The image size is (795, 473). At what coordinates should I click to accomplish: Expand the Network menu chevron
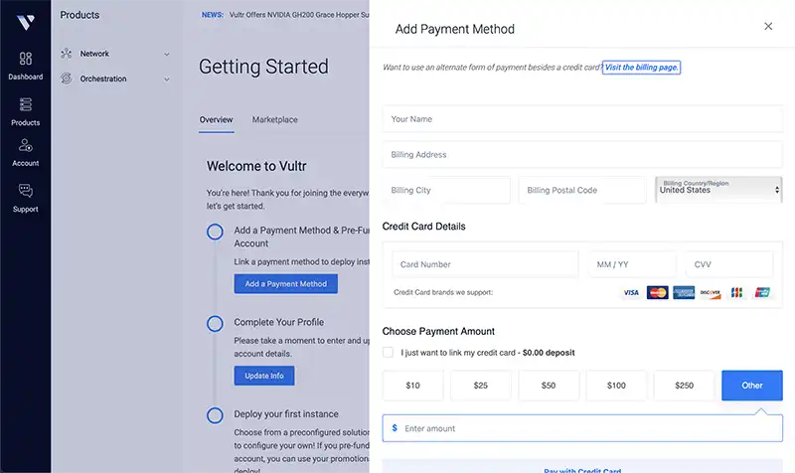point(167,54)
